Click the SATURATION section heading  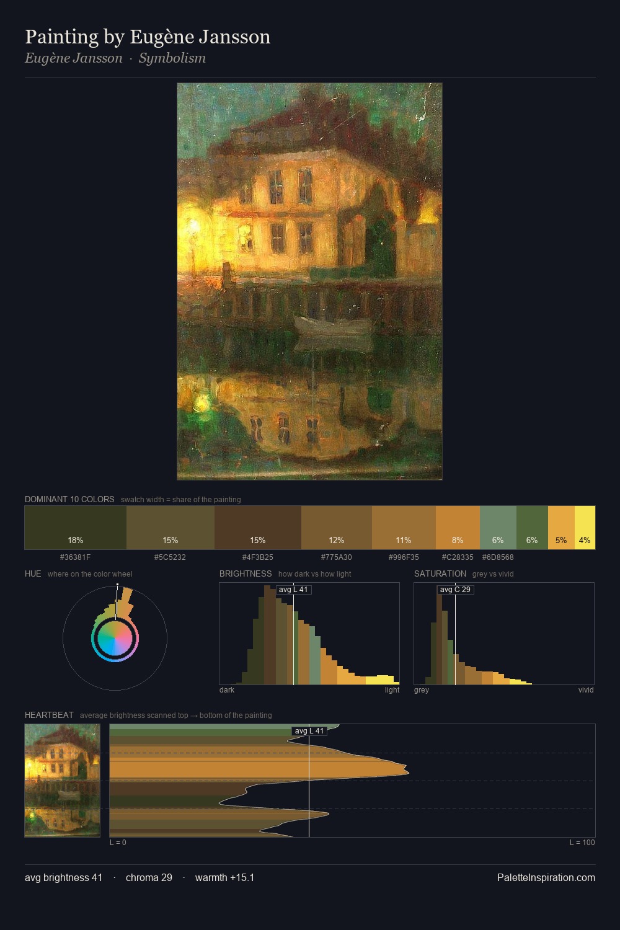coord(440,574)
